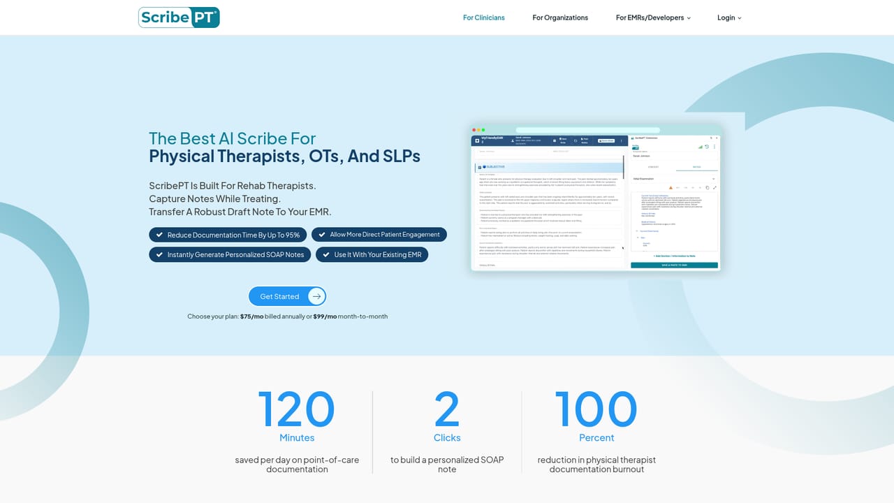Click the line "Capture Notes While Treating."
Image resolution: width=894 pixels, height=503 pixels.
[214, 199]
